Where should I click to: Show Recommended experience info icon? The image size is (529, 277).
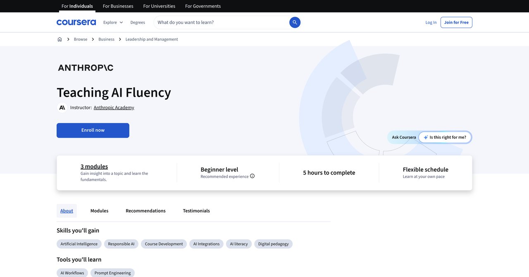pyautogui.click(x=252, y=176)
